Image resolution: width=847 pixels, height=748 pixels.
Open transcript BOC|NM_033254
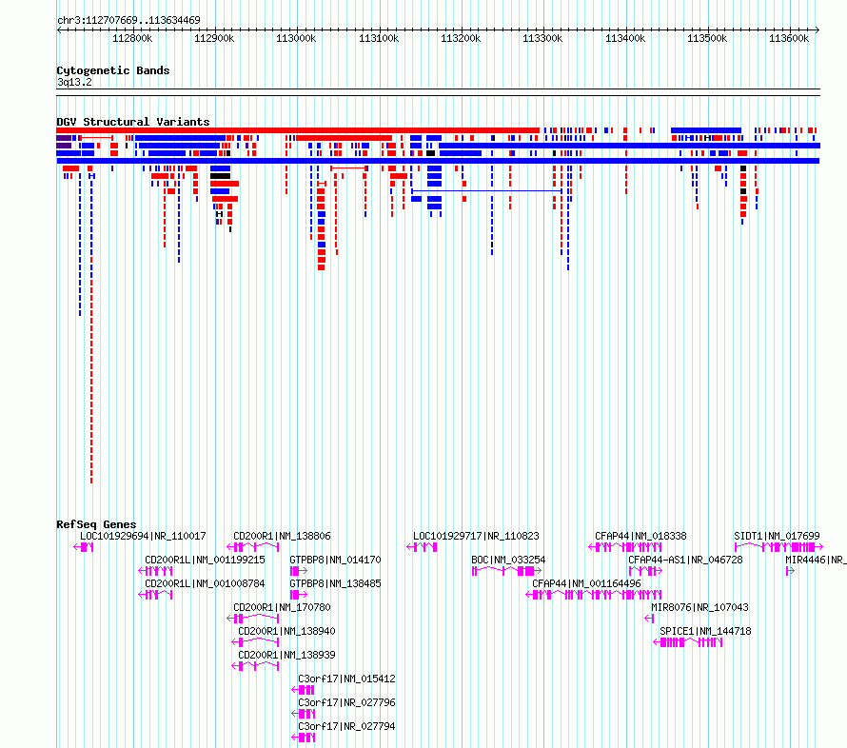(508, 560)
